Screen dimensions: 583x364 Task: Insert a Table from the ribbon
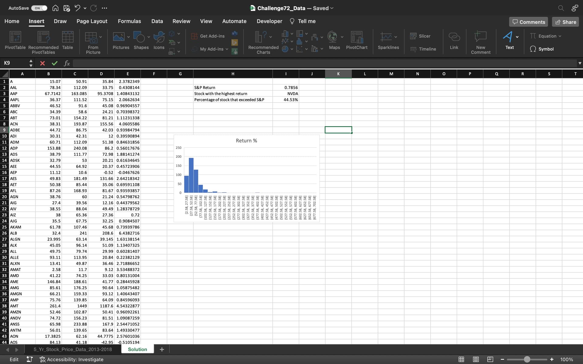pyautogui.click(x=67, y=40)
